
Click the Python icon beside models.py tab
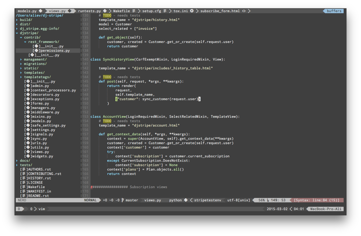click(x=40, y=11)
